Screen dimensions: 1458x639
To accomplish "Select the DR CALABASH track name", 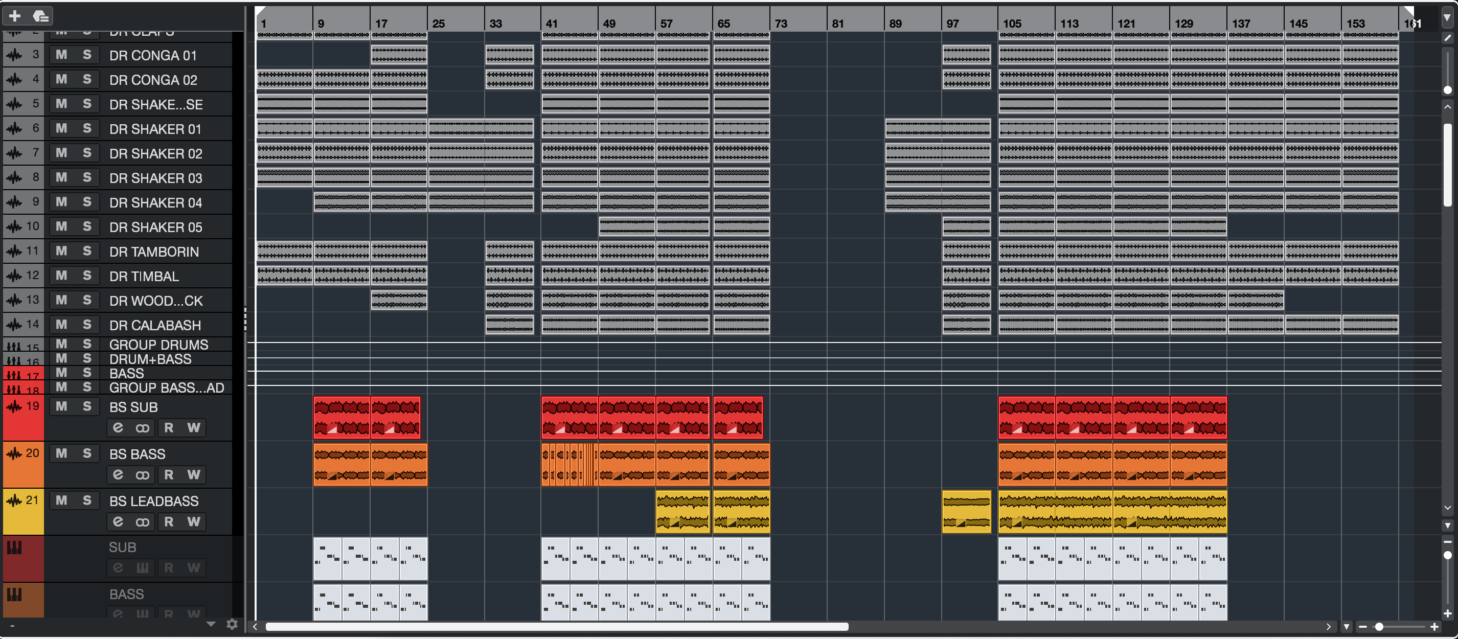I will (155, 325).
